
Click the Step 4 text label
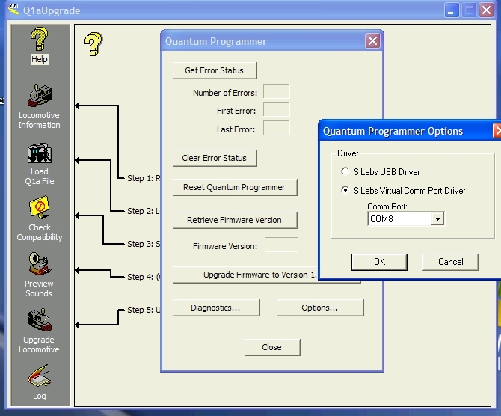144,277
